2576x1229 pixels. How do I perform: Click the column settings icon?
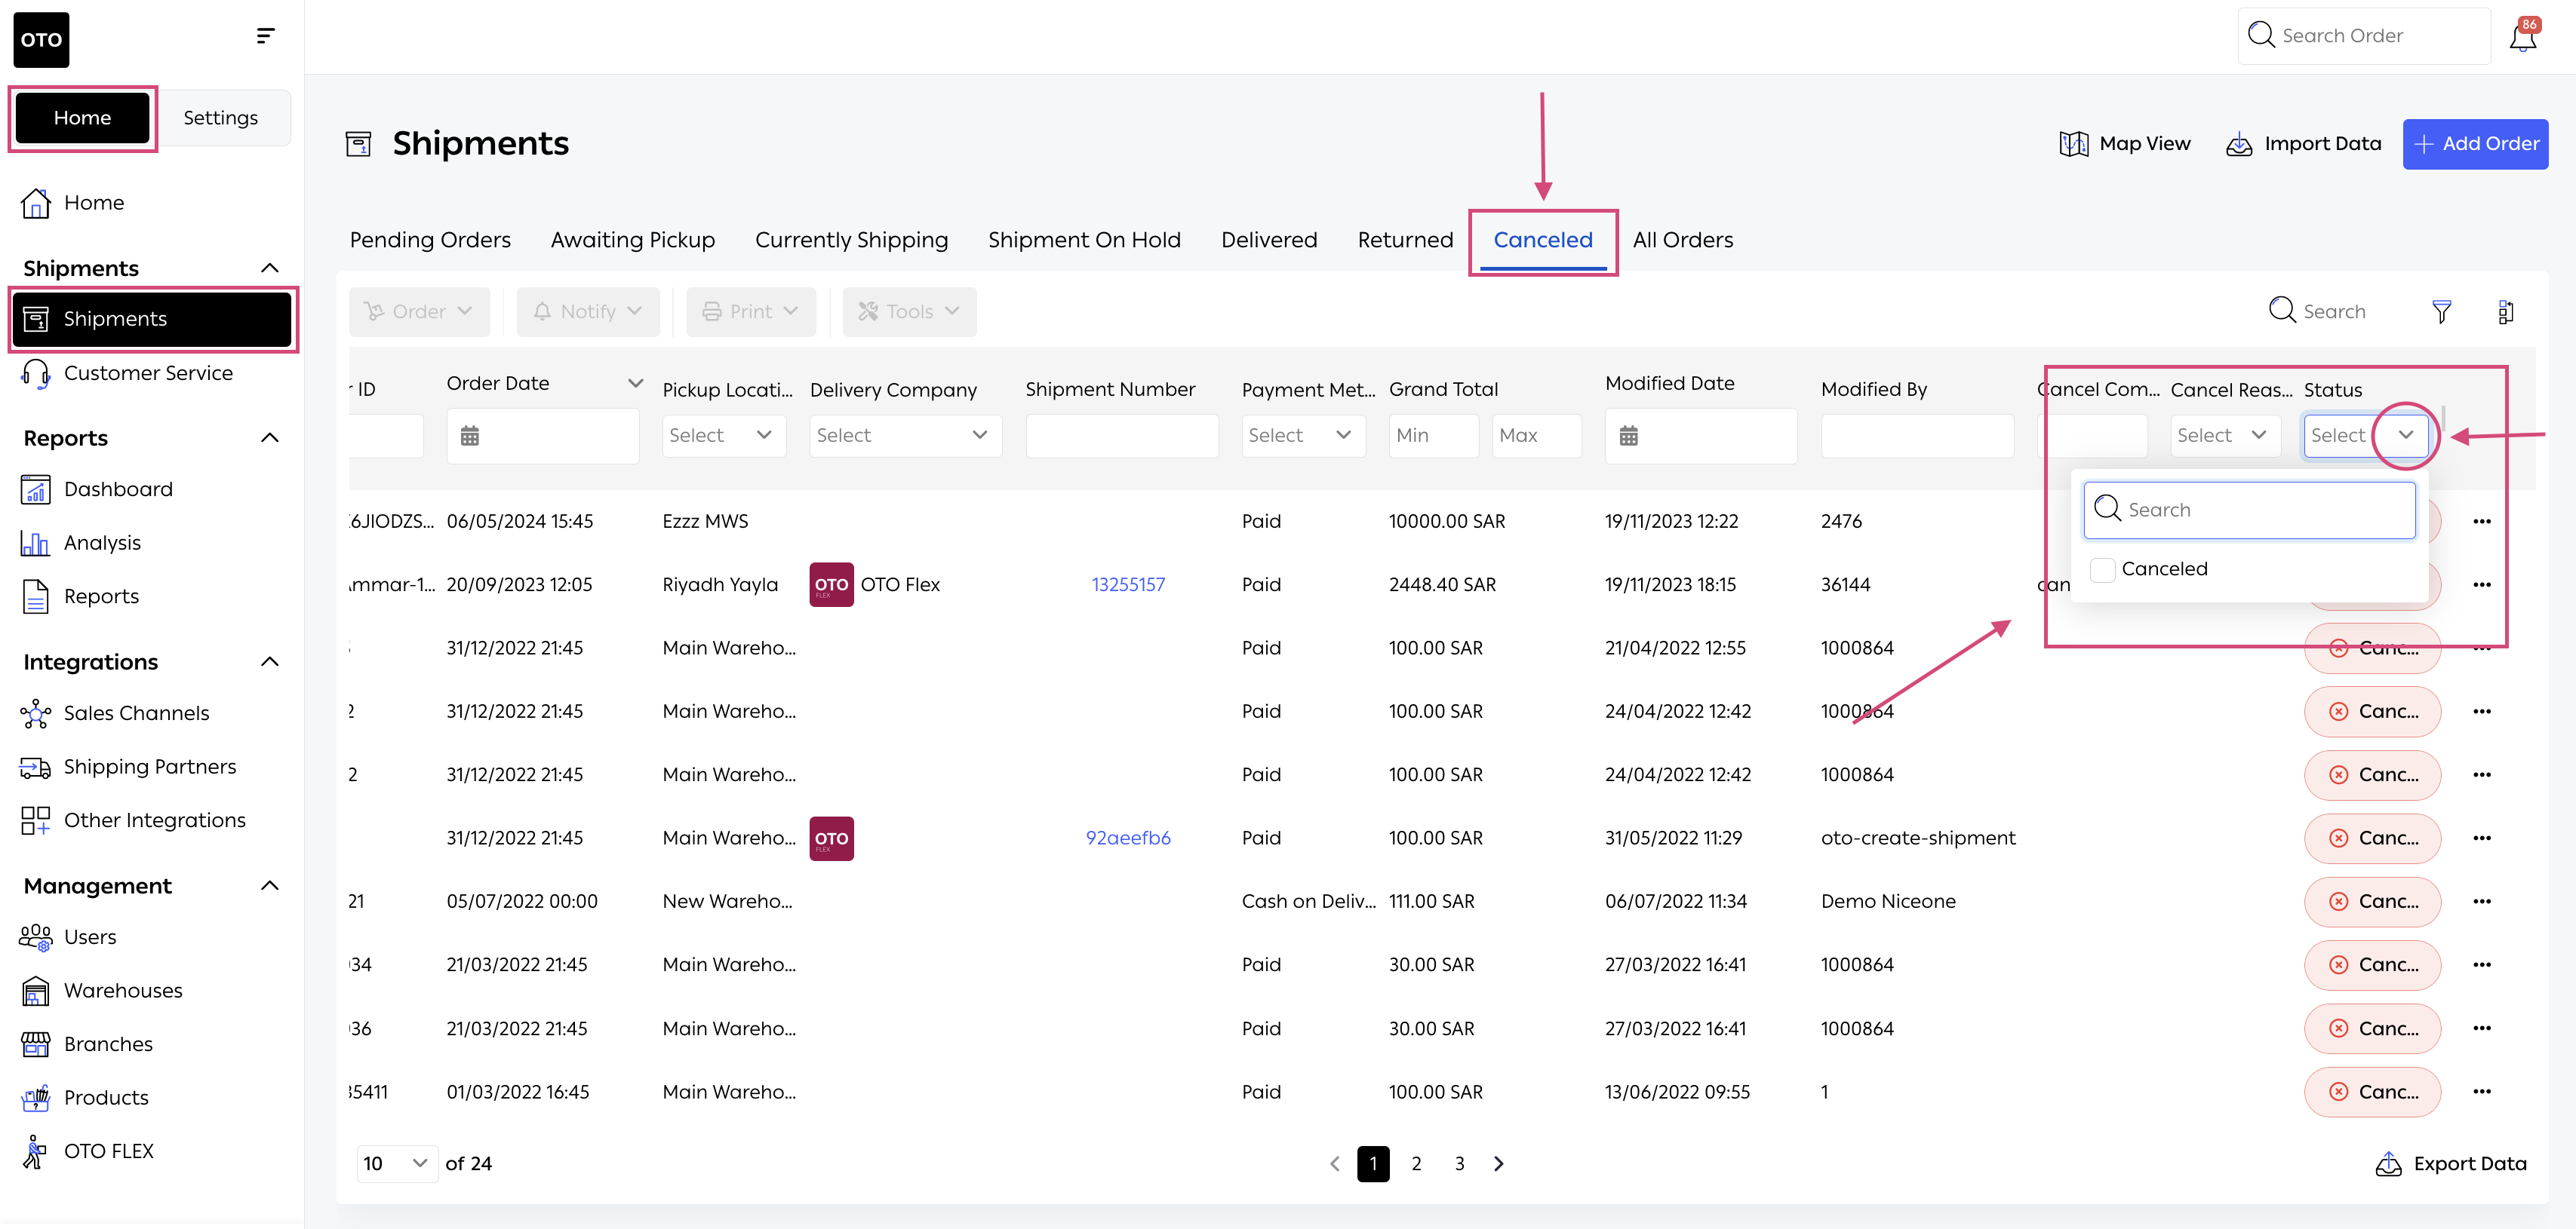pyautogui.click(x=2505, y=311)
